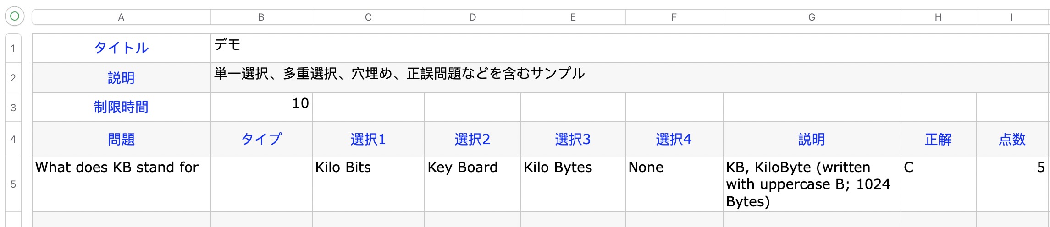
Task: Select column I header
Action: 1011,17
